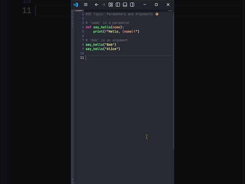Open Search in the activity bar
Viewport: 245px width, 184px height.
72,14
